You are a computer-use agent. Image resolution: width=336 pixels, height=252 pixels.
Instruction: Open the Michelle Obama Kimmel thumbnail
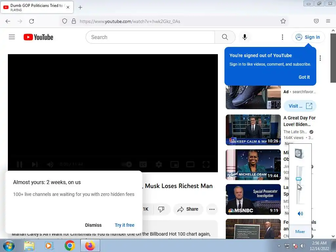[253, 165]
